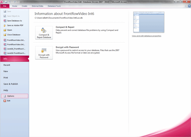
Task: Click Save Database As label
Action: (x=15, y=21)
